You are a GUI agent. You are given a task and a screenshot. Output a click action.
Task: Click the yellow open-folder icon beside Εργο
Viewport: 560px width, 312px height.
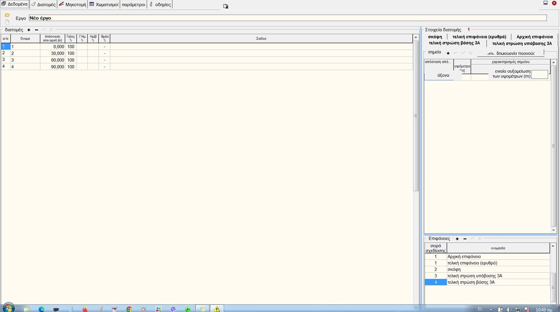pyautogui.click(x=7, y=15)
